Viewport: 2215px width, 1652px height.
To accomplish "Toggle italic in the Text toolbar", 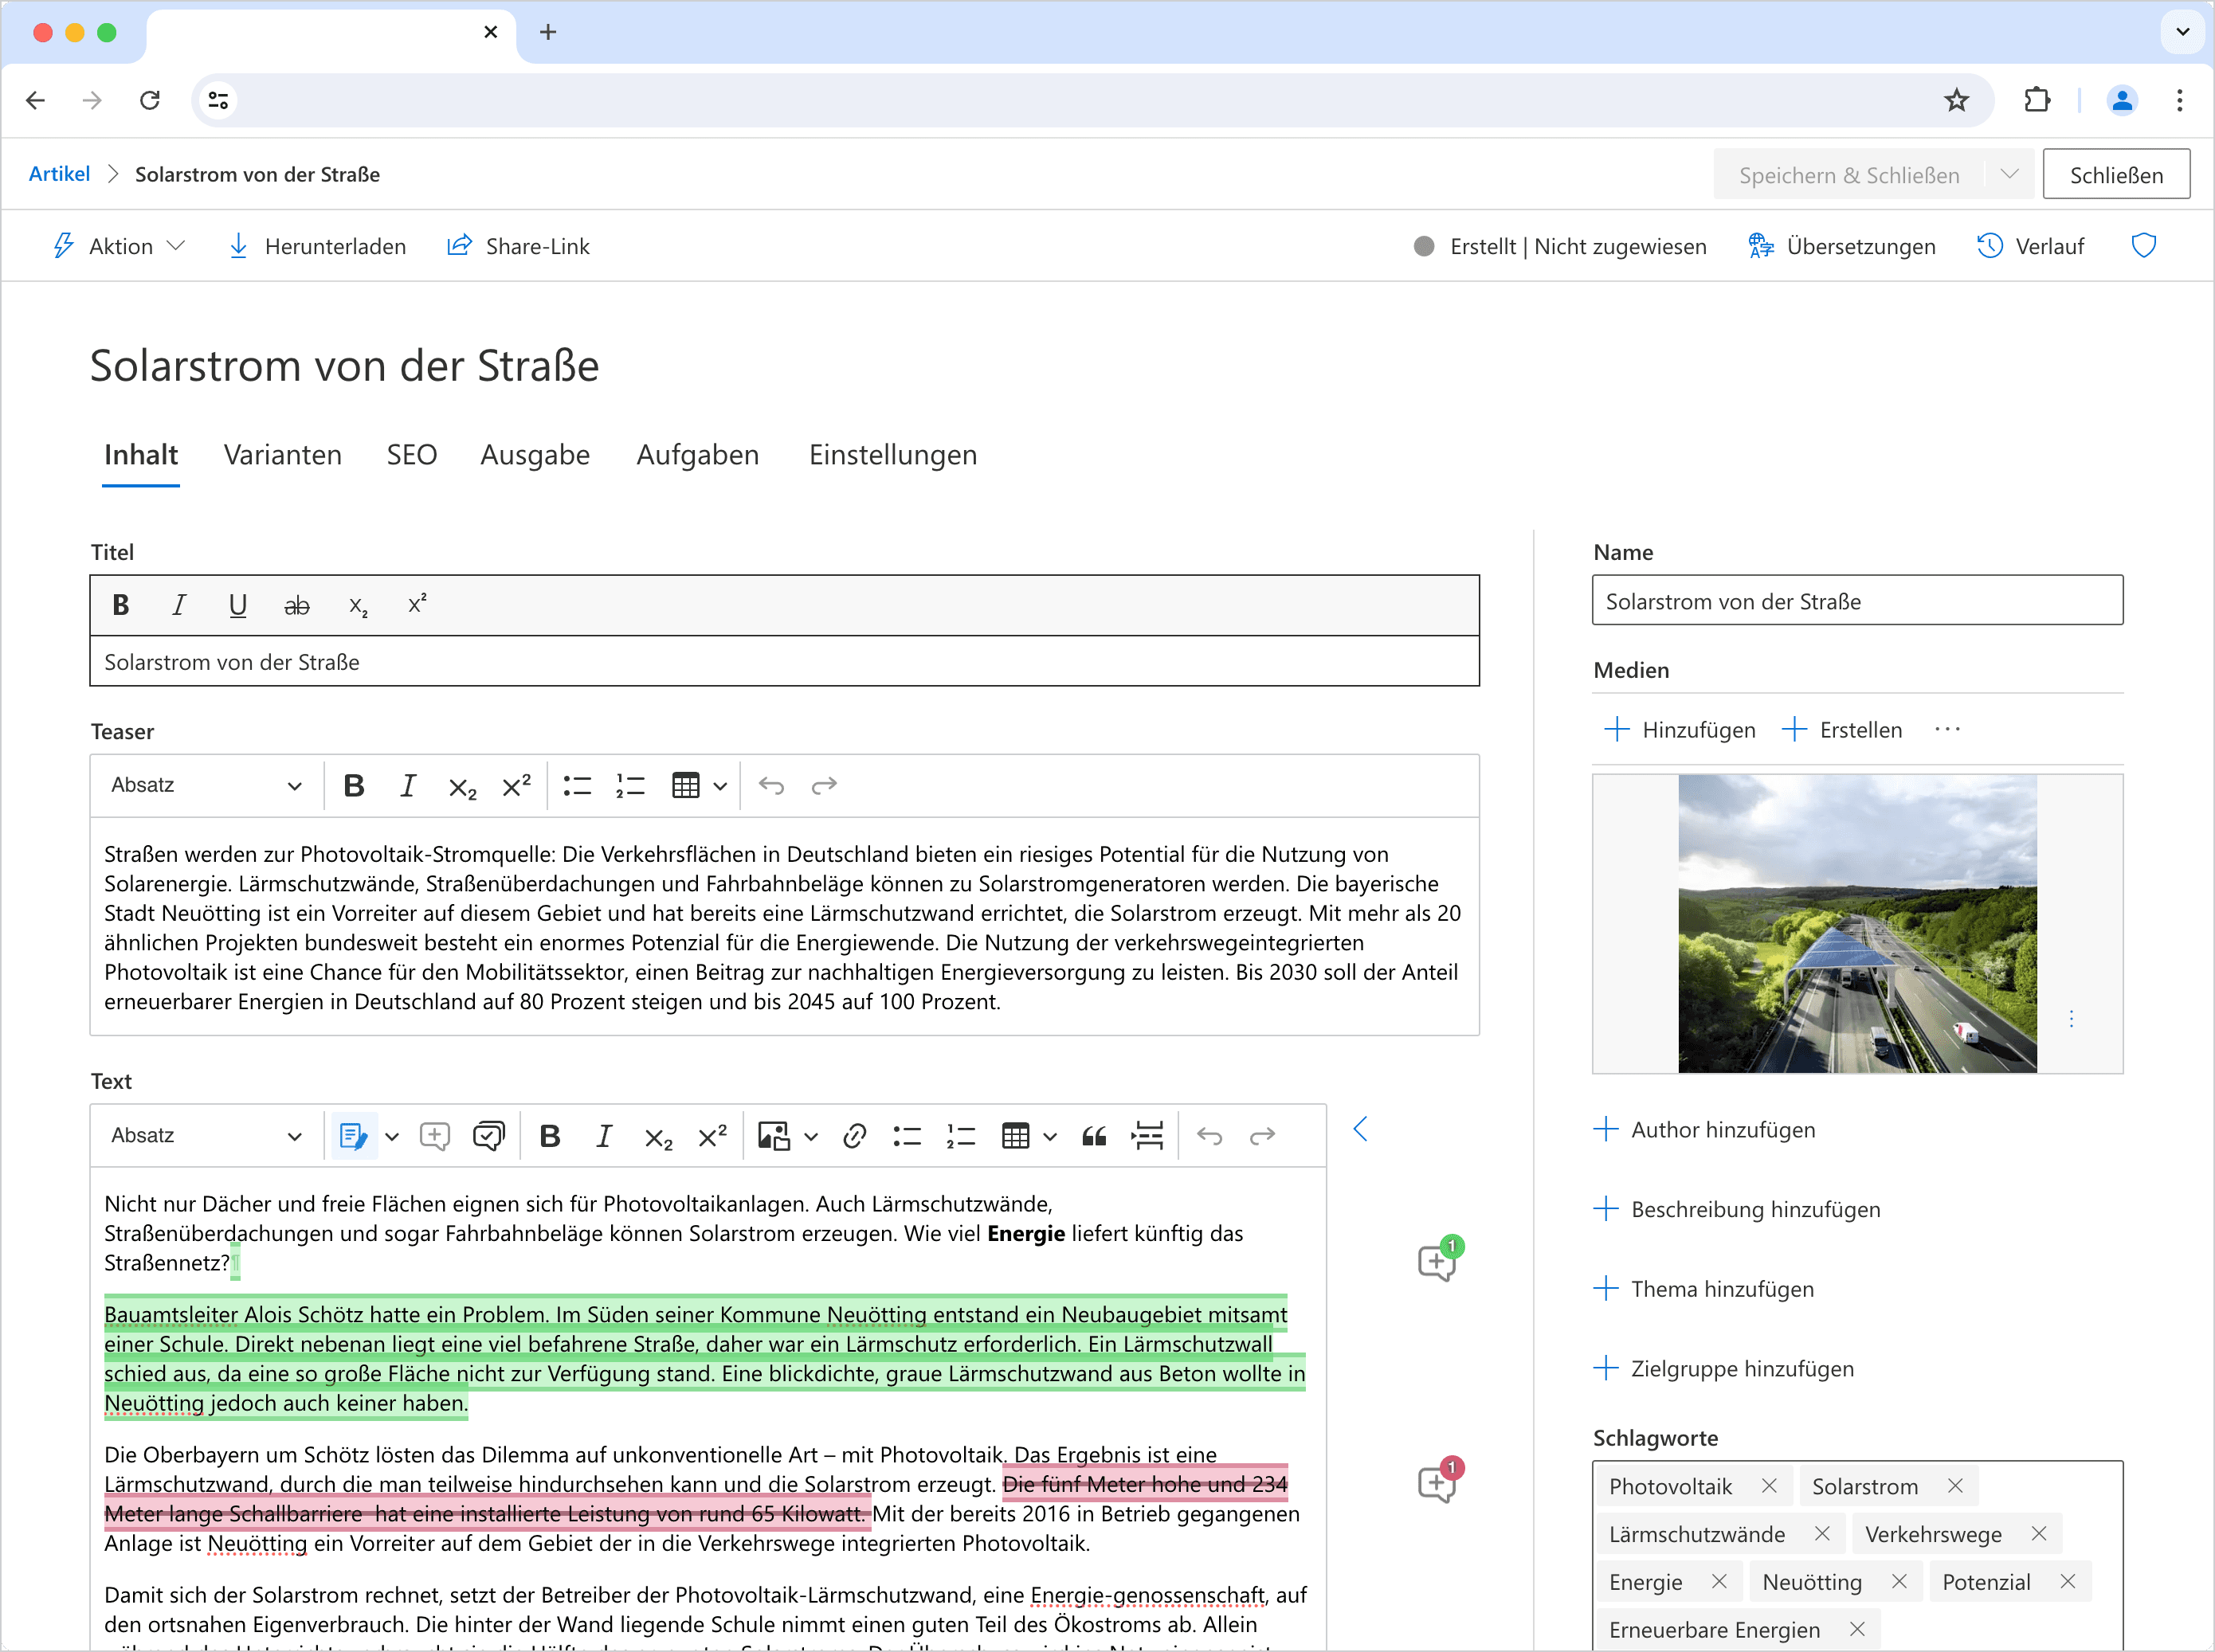I will pyautogui.click(x=603, y=1136).
